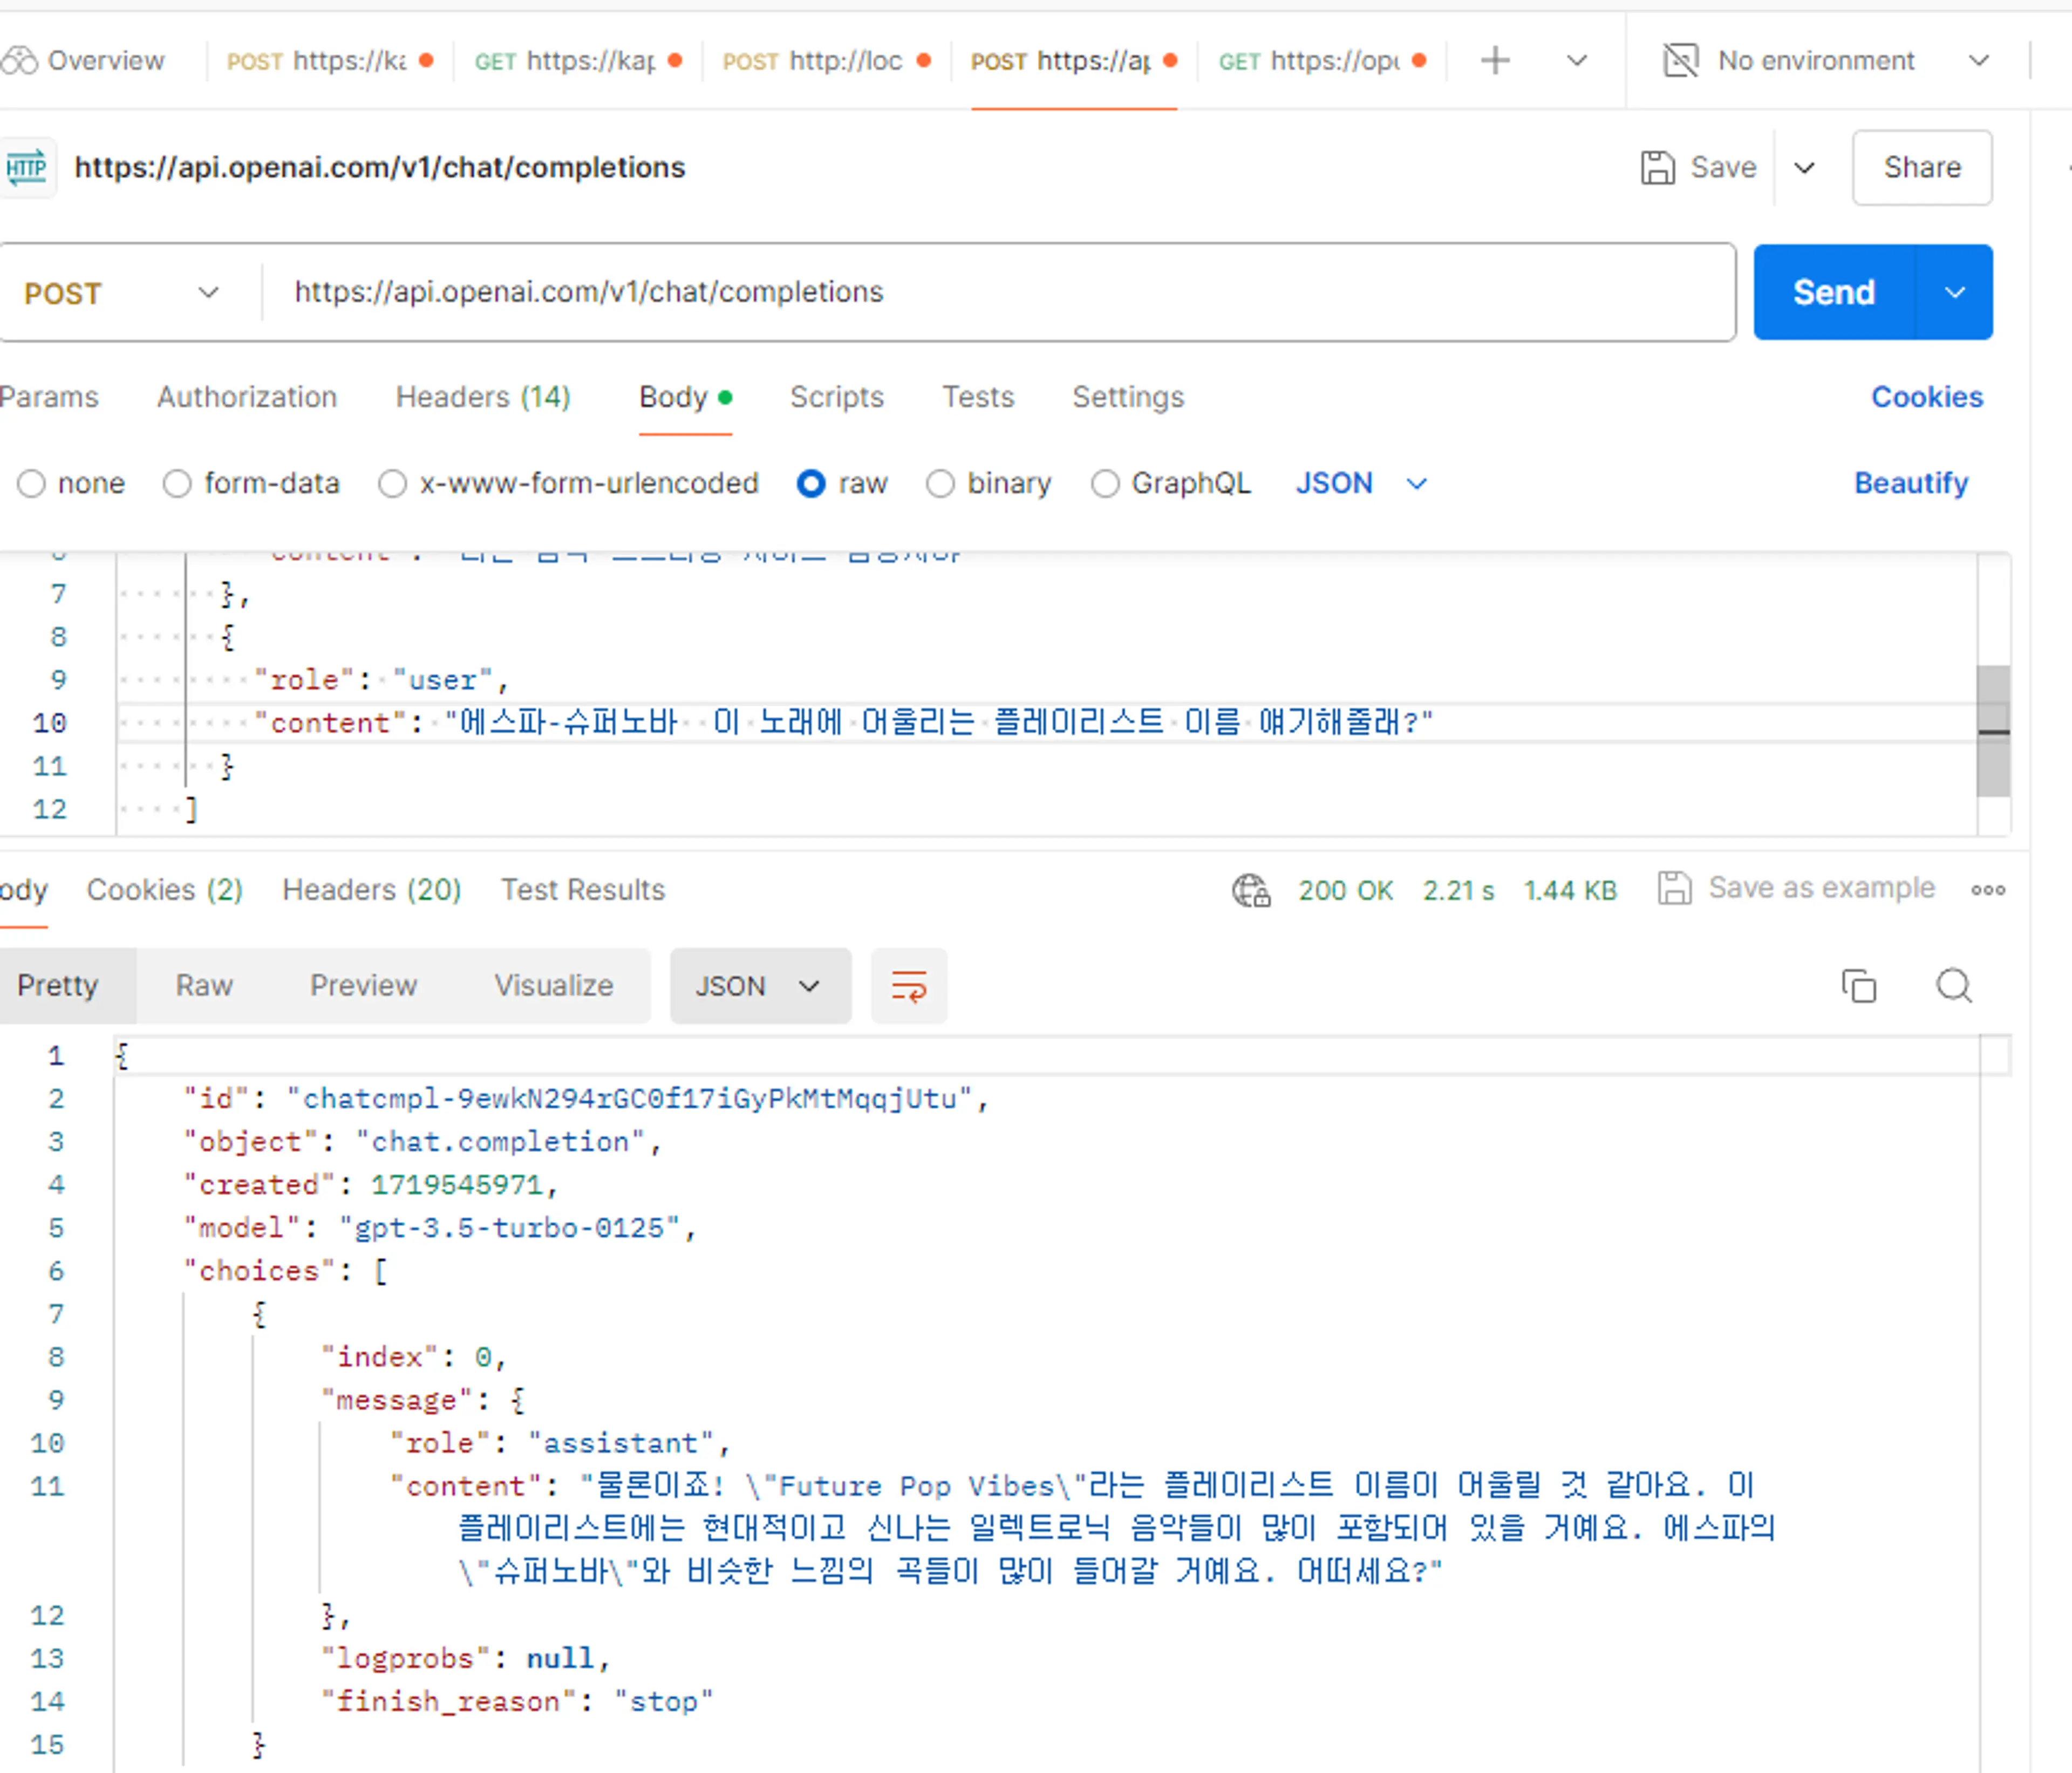Select the x-www-form-urlencoded radio button
The image size is (2072, 1773).
click(x=392, y=484)
